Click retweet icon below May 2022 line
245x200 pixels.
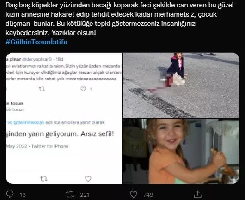click(x=44, y=179)
